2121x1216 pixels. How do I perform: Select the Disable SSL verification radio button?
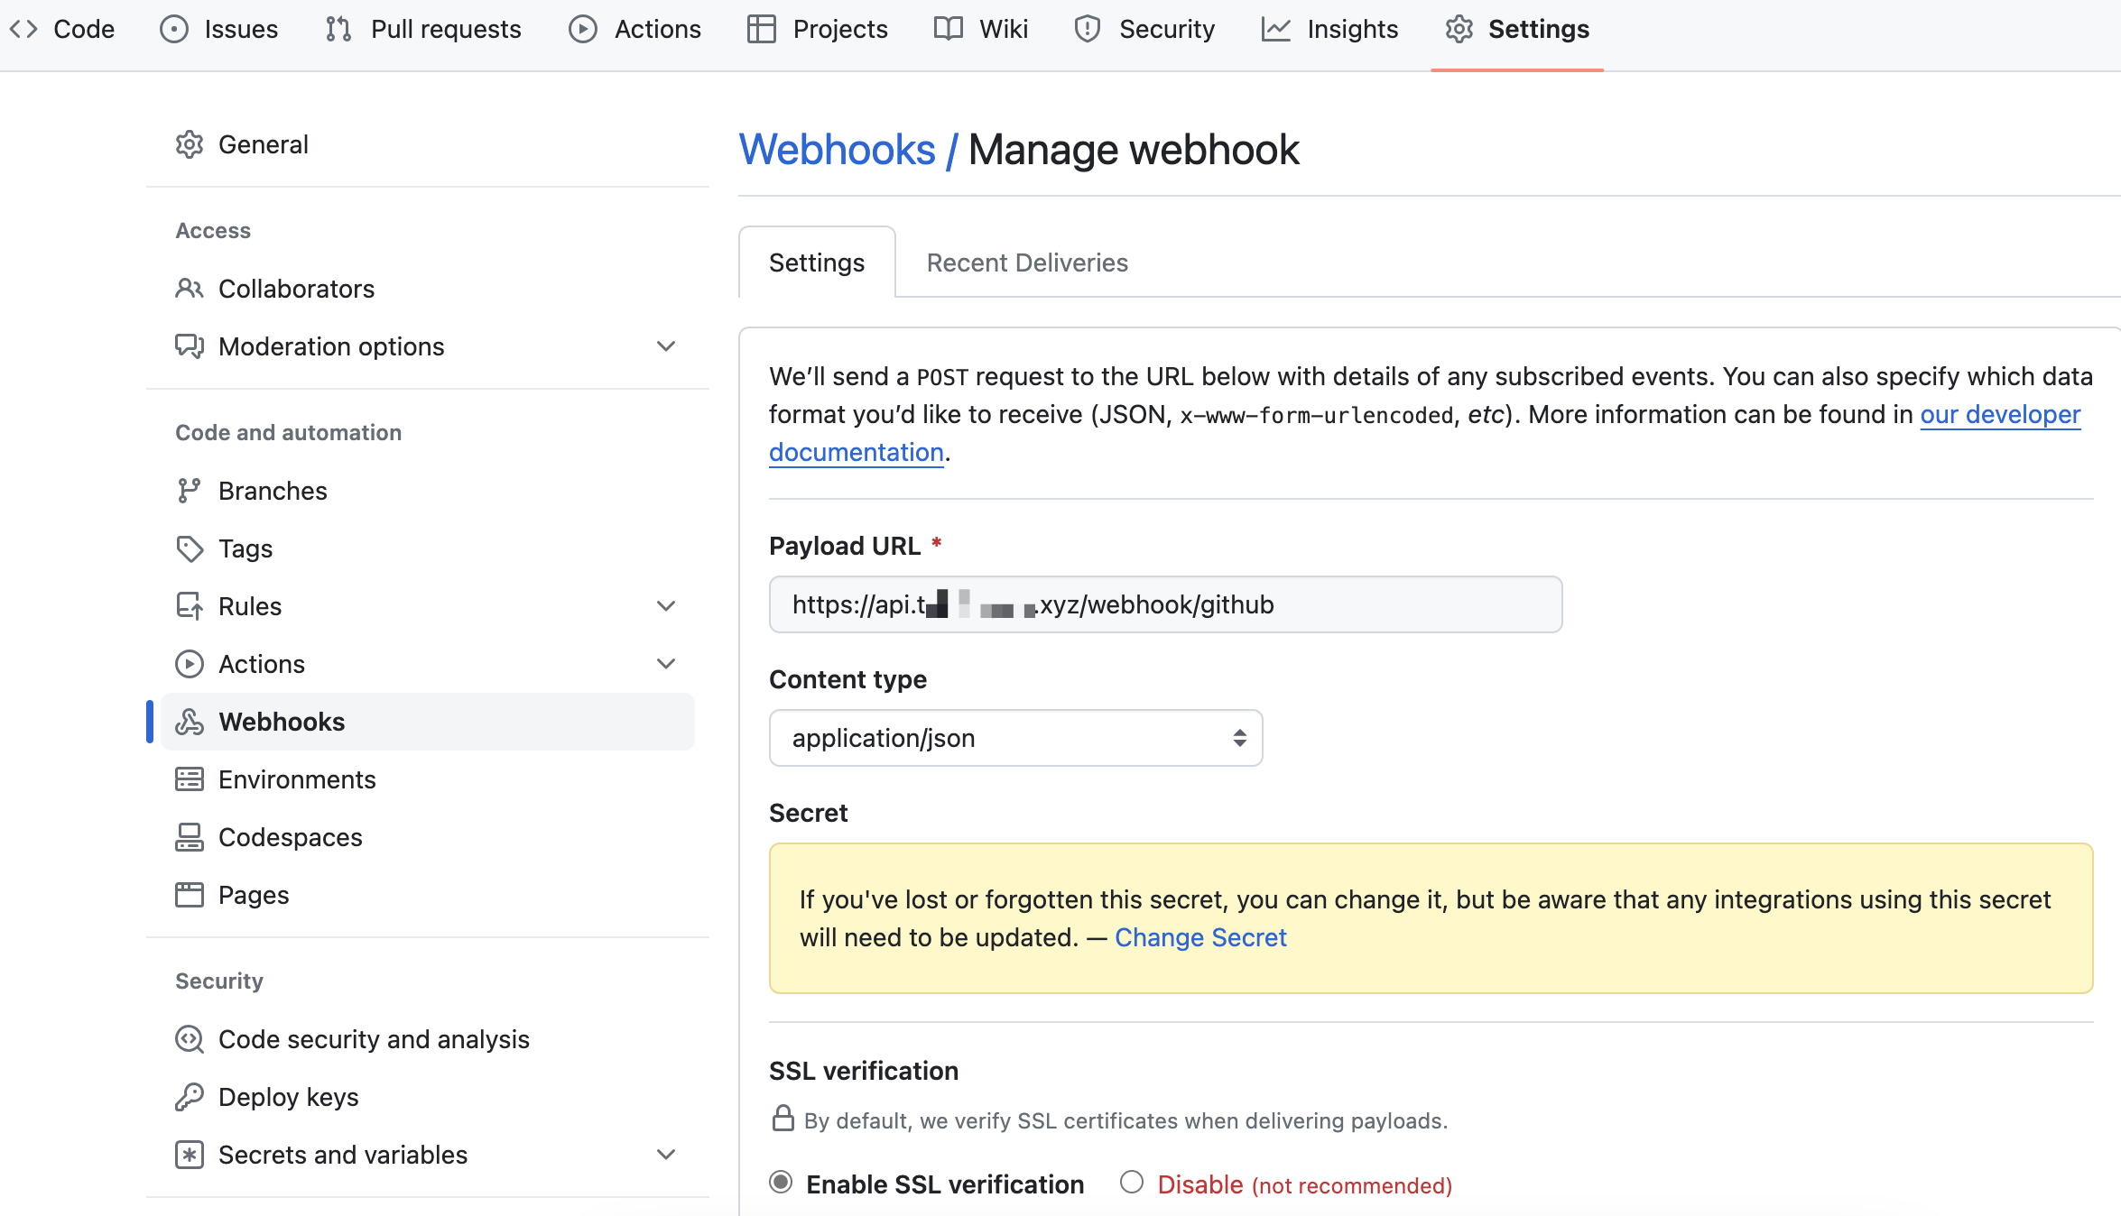click(x=1132, y=1182)
